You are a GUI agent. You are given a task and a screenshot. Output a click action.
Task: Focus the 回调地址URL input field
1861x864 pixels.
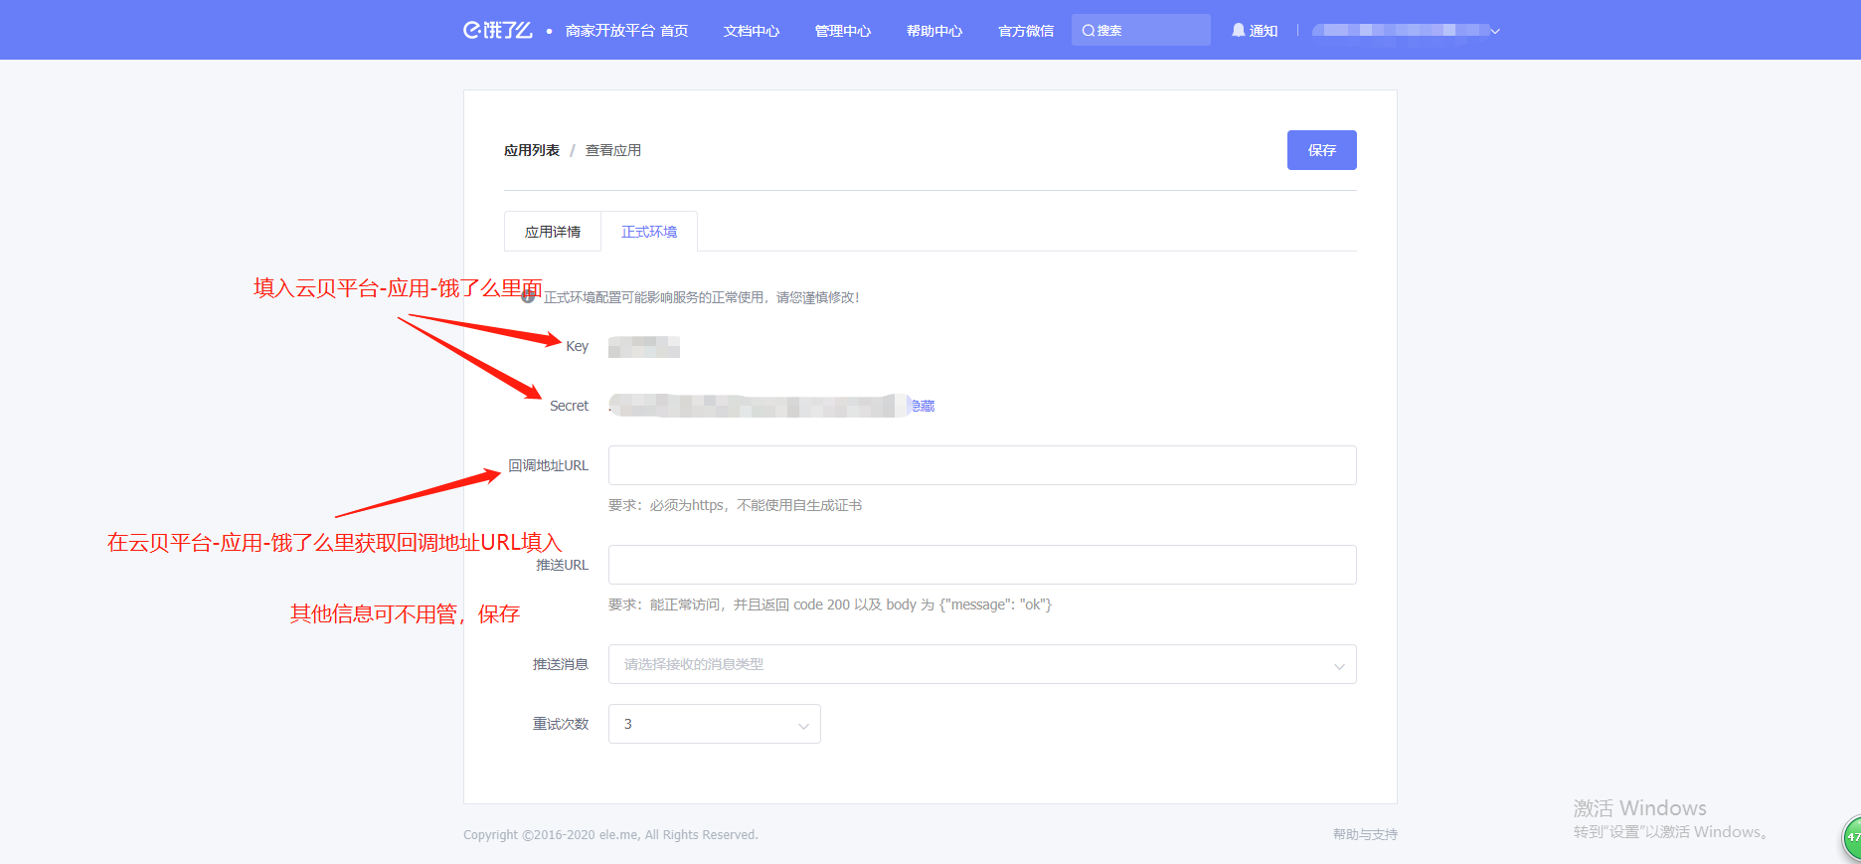(x=981, y=465)
